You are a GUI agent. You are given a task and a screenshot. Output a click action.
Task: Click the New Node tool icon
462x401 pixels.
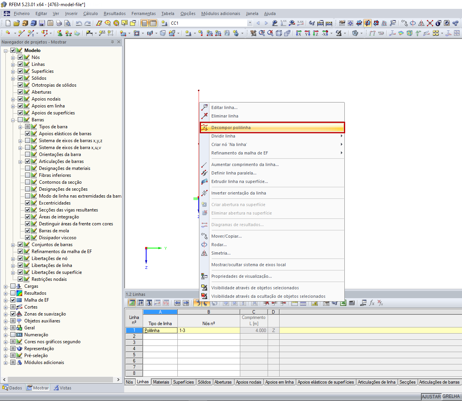pyautogui.click(x=8, y=33)
